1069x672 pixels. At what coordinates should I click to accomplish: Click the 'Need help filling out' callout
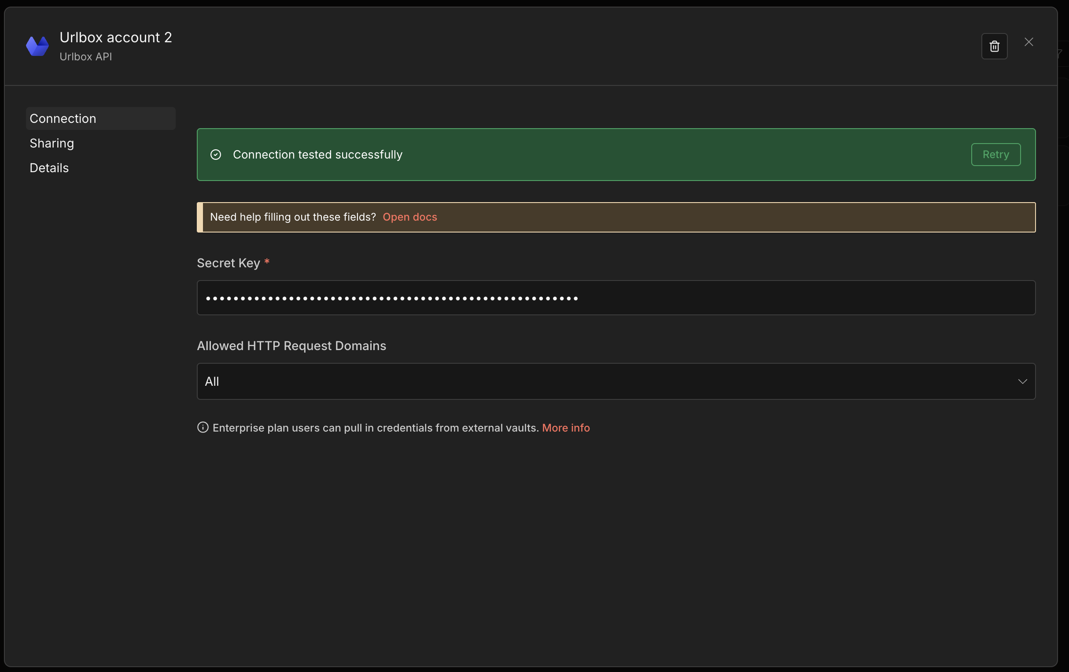pyautogui.click(x=292, y=217)
